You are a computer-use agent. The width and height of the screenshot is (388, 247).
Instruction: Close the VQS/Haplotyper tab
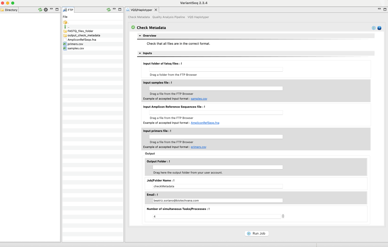coord(156,10)
